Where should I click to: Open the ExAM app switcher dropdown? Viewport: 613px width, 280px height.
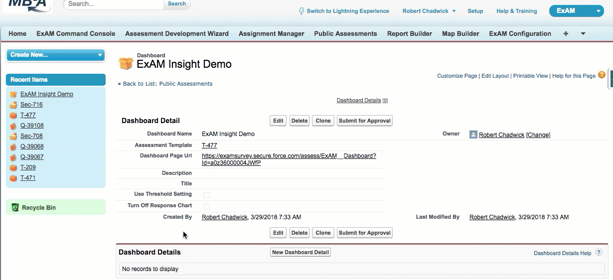point(576,10)
